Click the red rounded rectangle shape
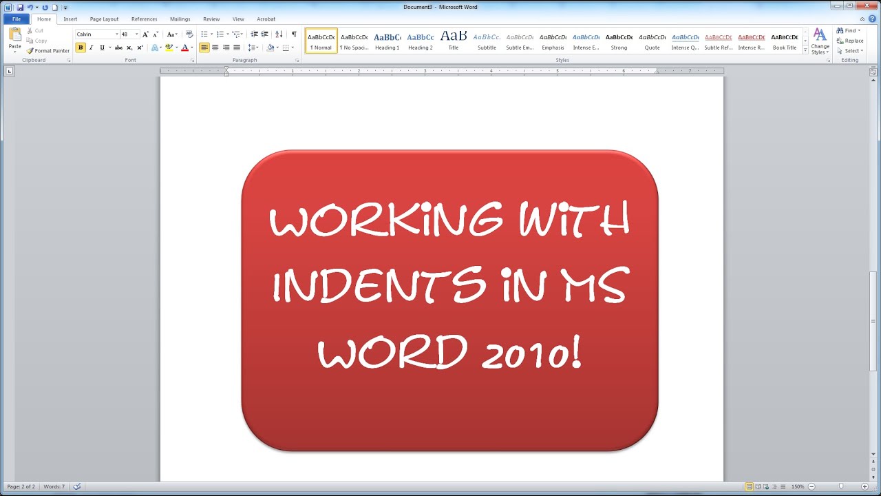Viewport: 881px width, 496px height. (x=449, y=301)
